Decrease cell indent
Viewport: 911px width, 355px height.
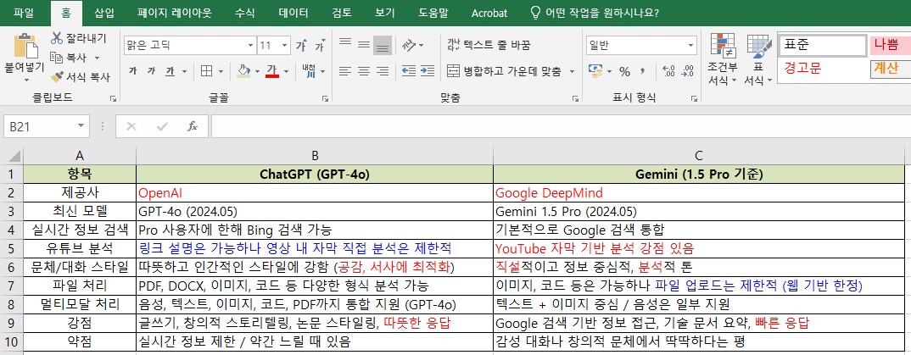tap(409, 71)
